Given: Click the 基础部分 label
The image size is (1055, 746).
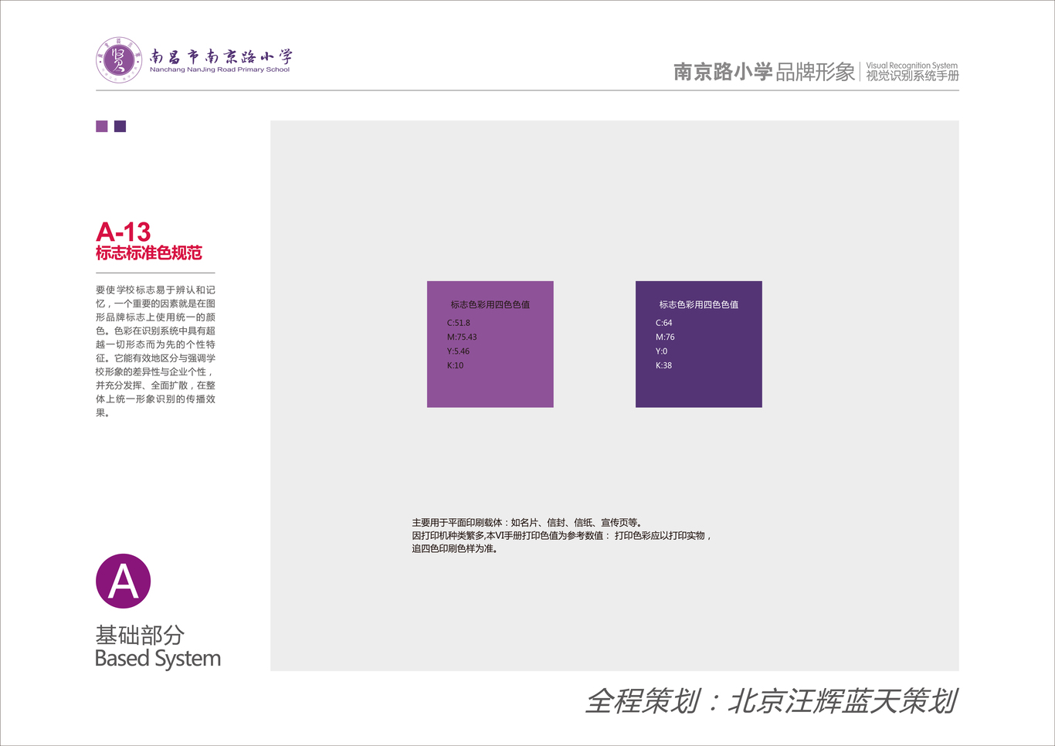Looking at the screenshot, I should 140,636.
